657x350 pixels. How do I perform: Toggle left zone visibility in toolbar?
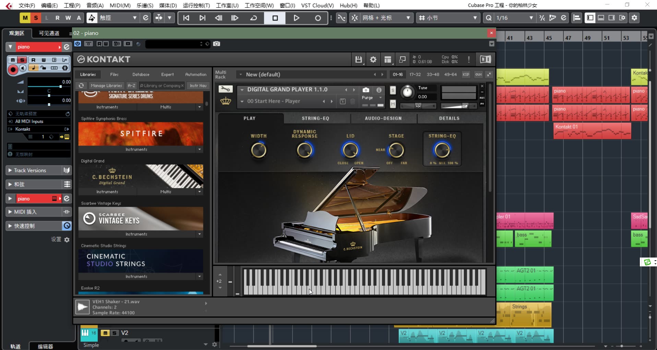(590, 18)
